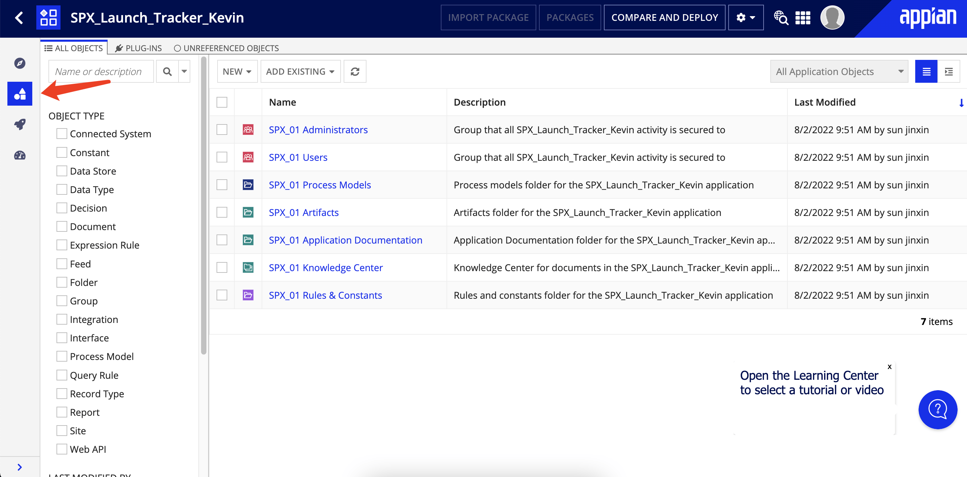Click the SPX_01 Users group icon
The height and width of the screenshot is (477, 967).
click(x=248, y=157)
